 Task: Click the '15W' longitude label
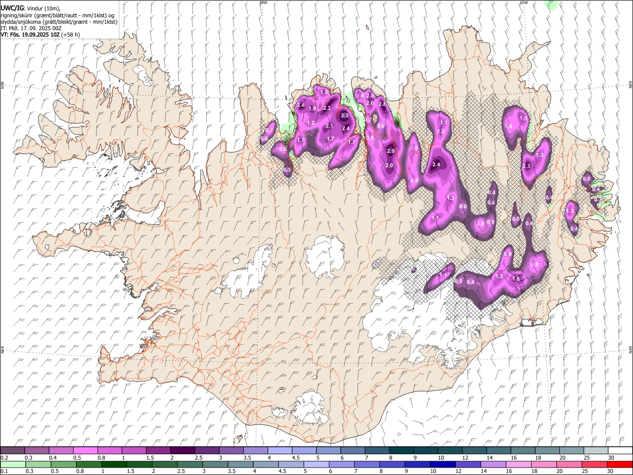(524, 2)
